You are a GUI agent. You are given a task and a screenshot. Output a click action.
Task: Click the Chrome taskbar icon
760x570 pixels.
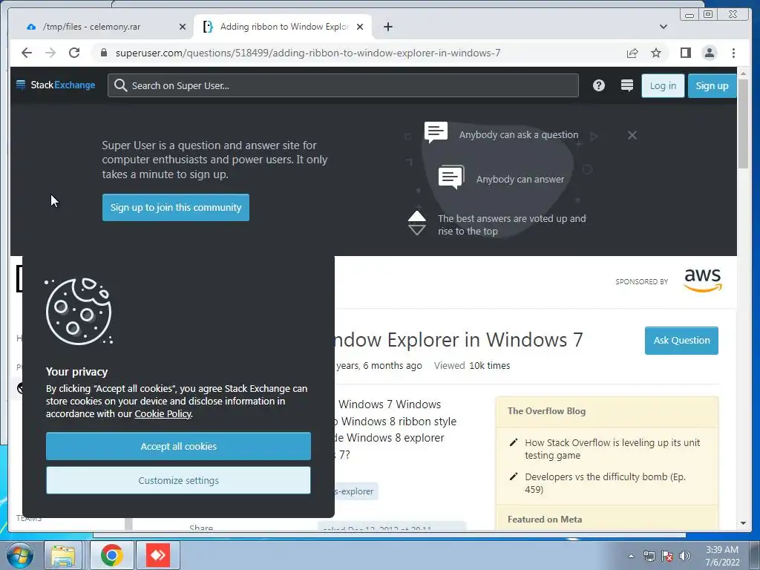click(x=111, y=555)
